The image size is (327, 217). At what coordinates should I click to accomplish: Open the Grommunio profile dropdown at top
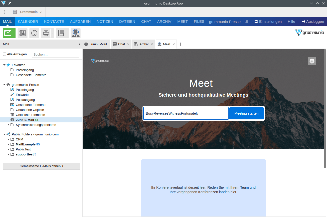click(x=28, y=12)
